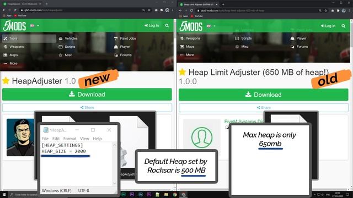Open Misc category in left HeapAdjuster window
The height and width of the screenshot is (198, 353).
(x=65, y=55)
